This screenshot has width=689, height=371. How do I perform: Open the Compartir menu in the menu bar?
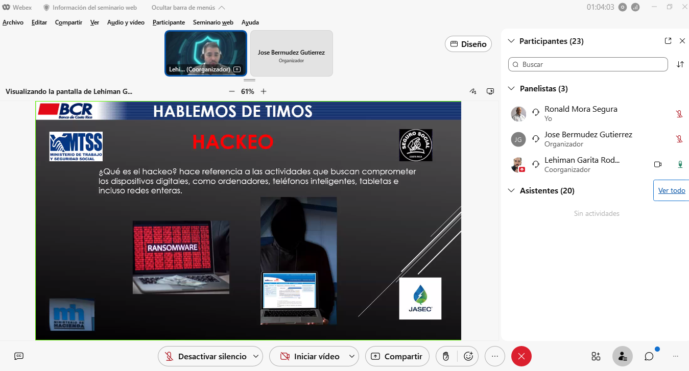pyautogui.click(x=68, y=22)
